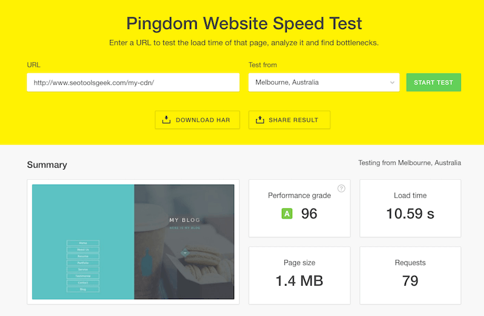Select the Portfolio menu item in preview
484x316 pixels.
click(x=83, y=263)
